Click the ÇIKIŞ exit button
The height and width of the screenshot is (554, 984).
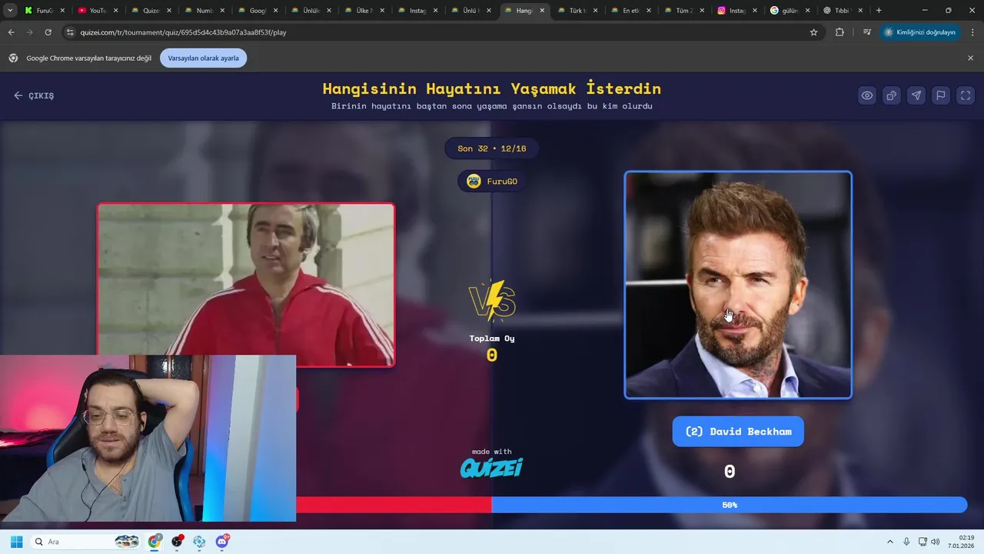pyautogui.click(x=34, y=95)
